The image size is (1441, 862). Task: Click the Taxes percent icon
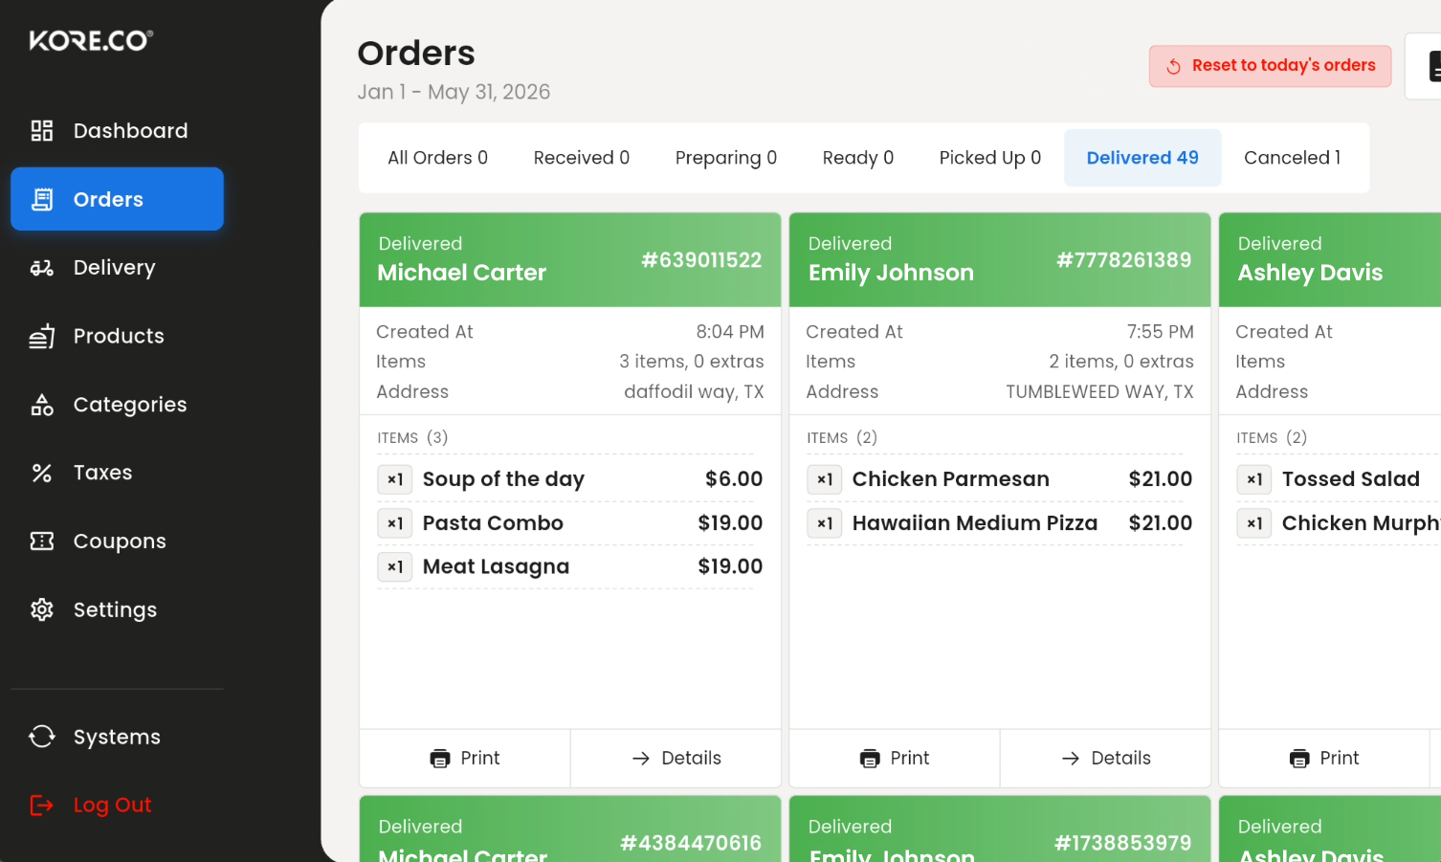coord(42,473)
